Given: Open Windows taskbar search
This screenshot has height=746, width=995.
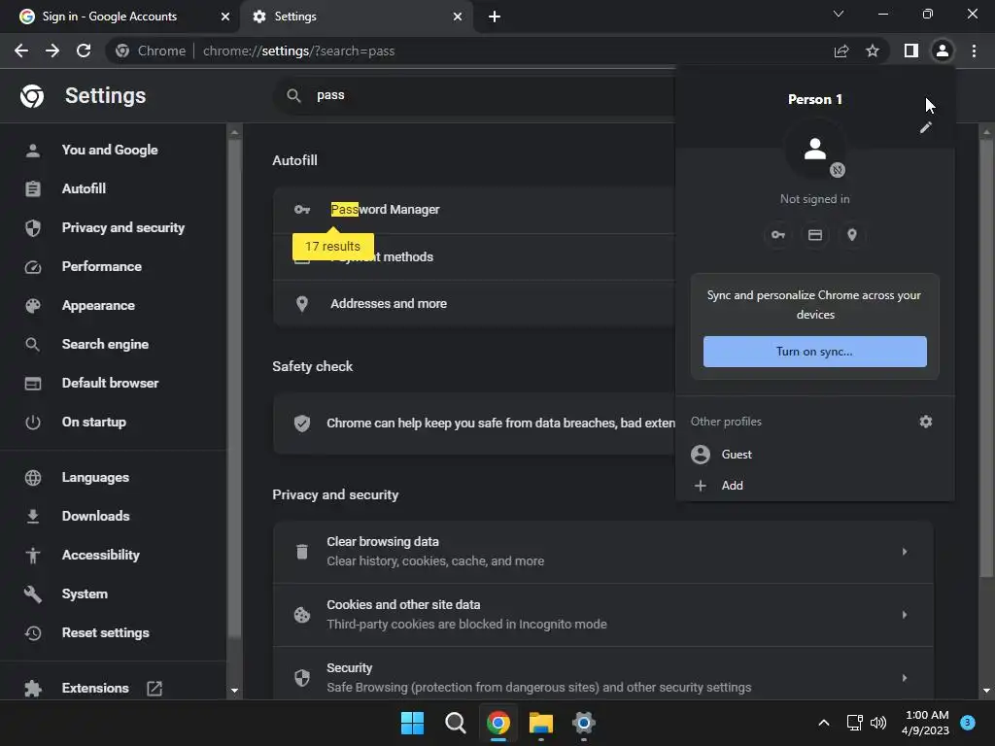Looking at the screenshot, I should point(455,723).
